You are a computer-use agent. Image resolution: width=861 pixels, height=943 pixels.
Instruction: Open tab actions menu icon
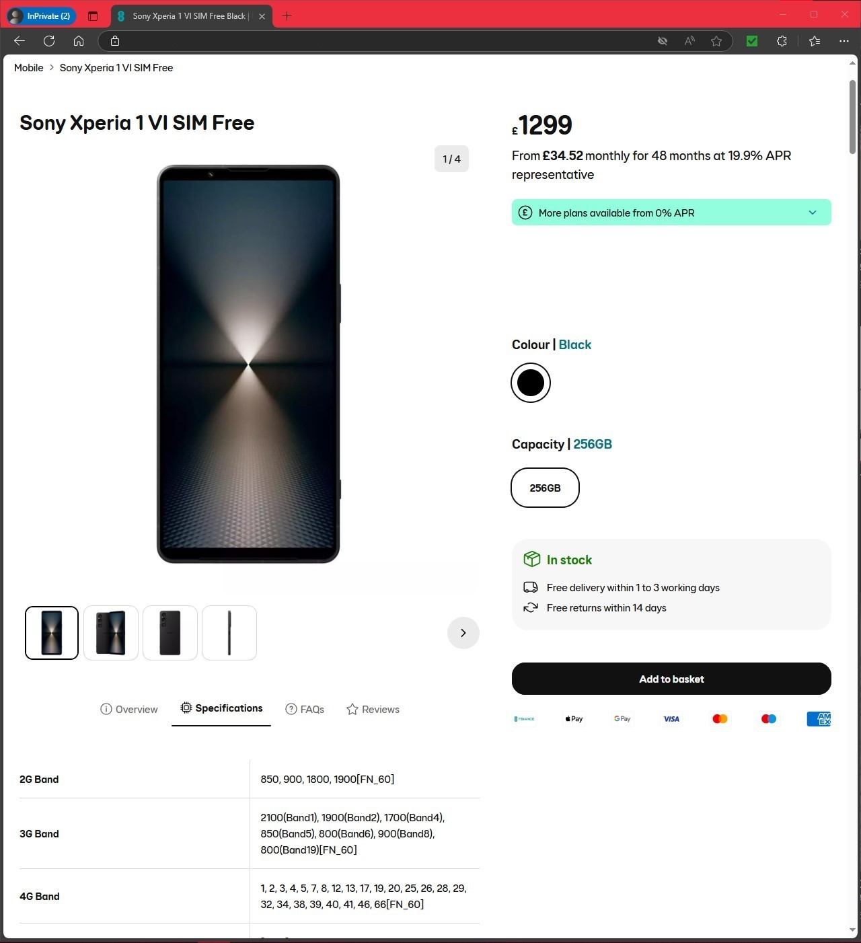(93, 16)
